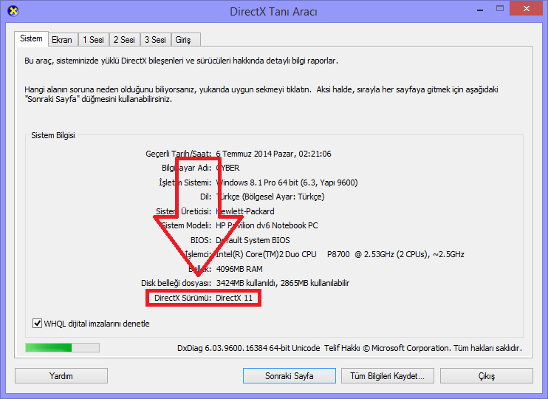This screenshot has height=399, width=548.
Task: Click the 'Sistem Bilgisi' group label
Action: [53, 135]
